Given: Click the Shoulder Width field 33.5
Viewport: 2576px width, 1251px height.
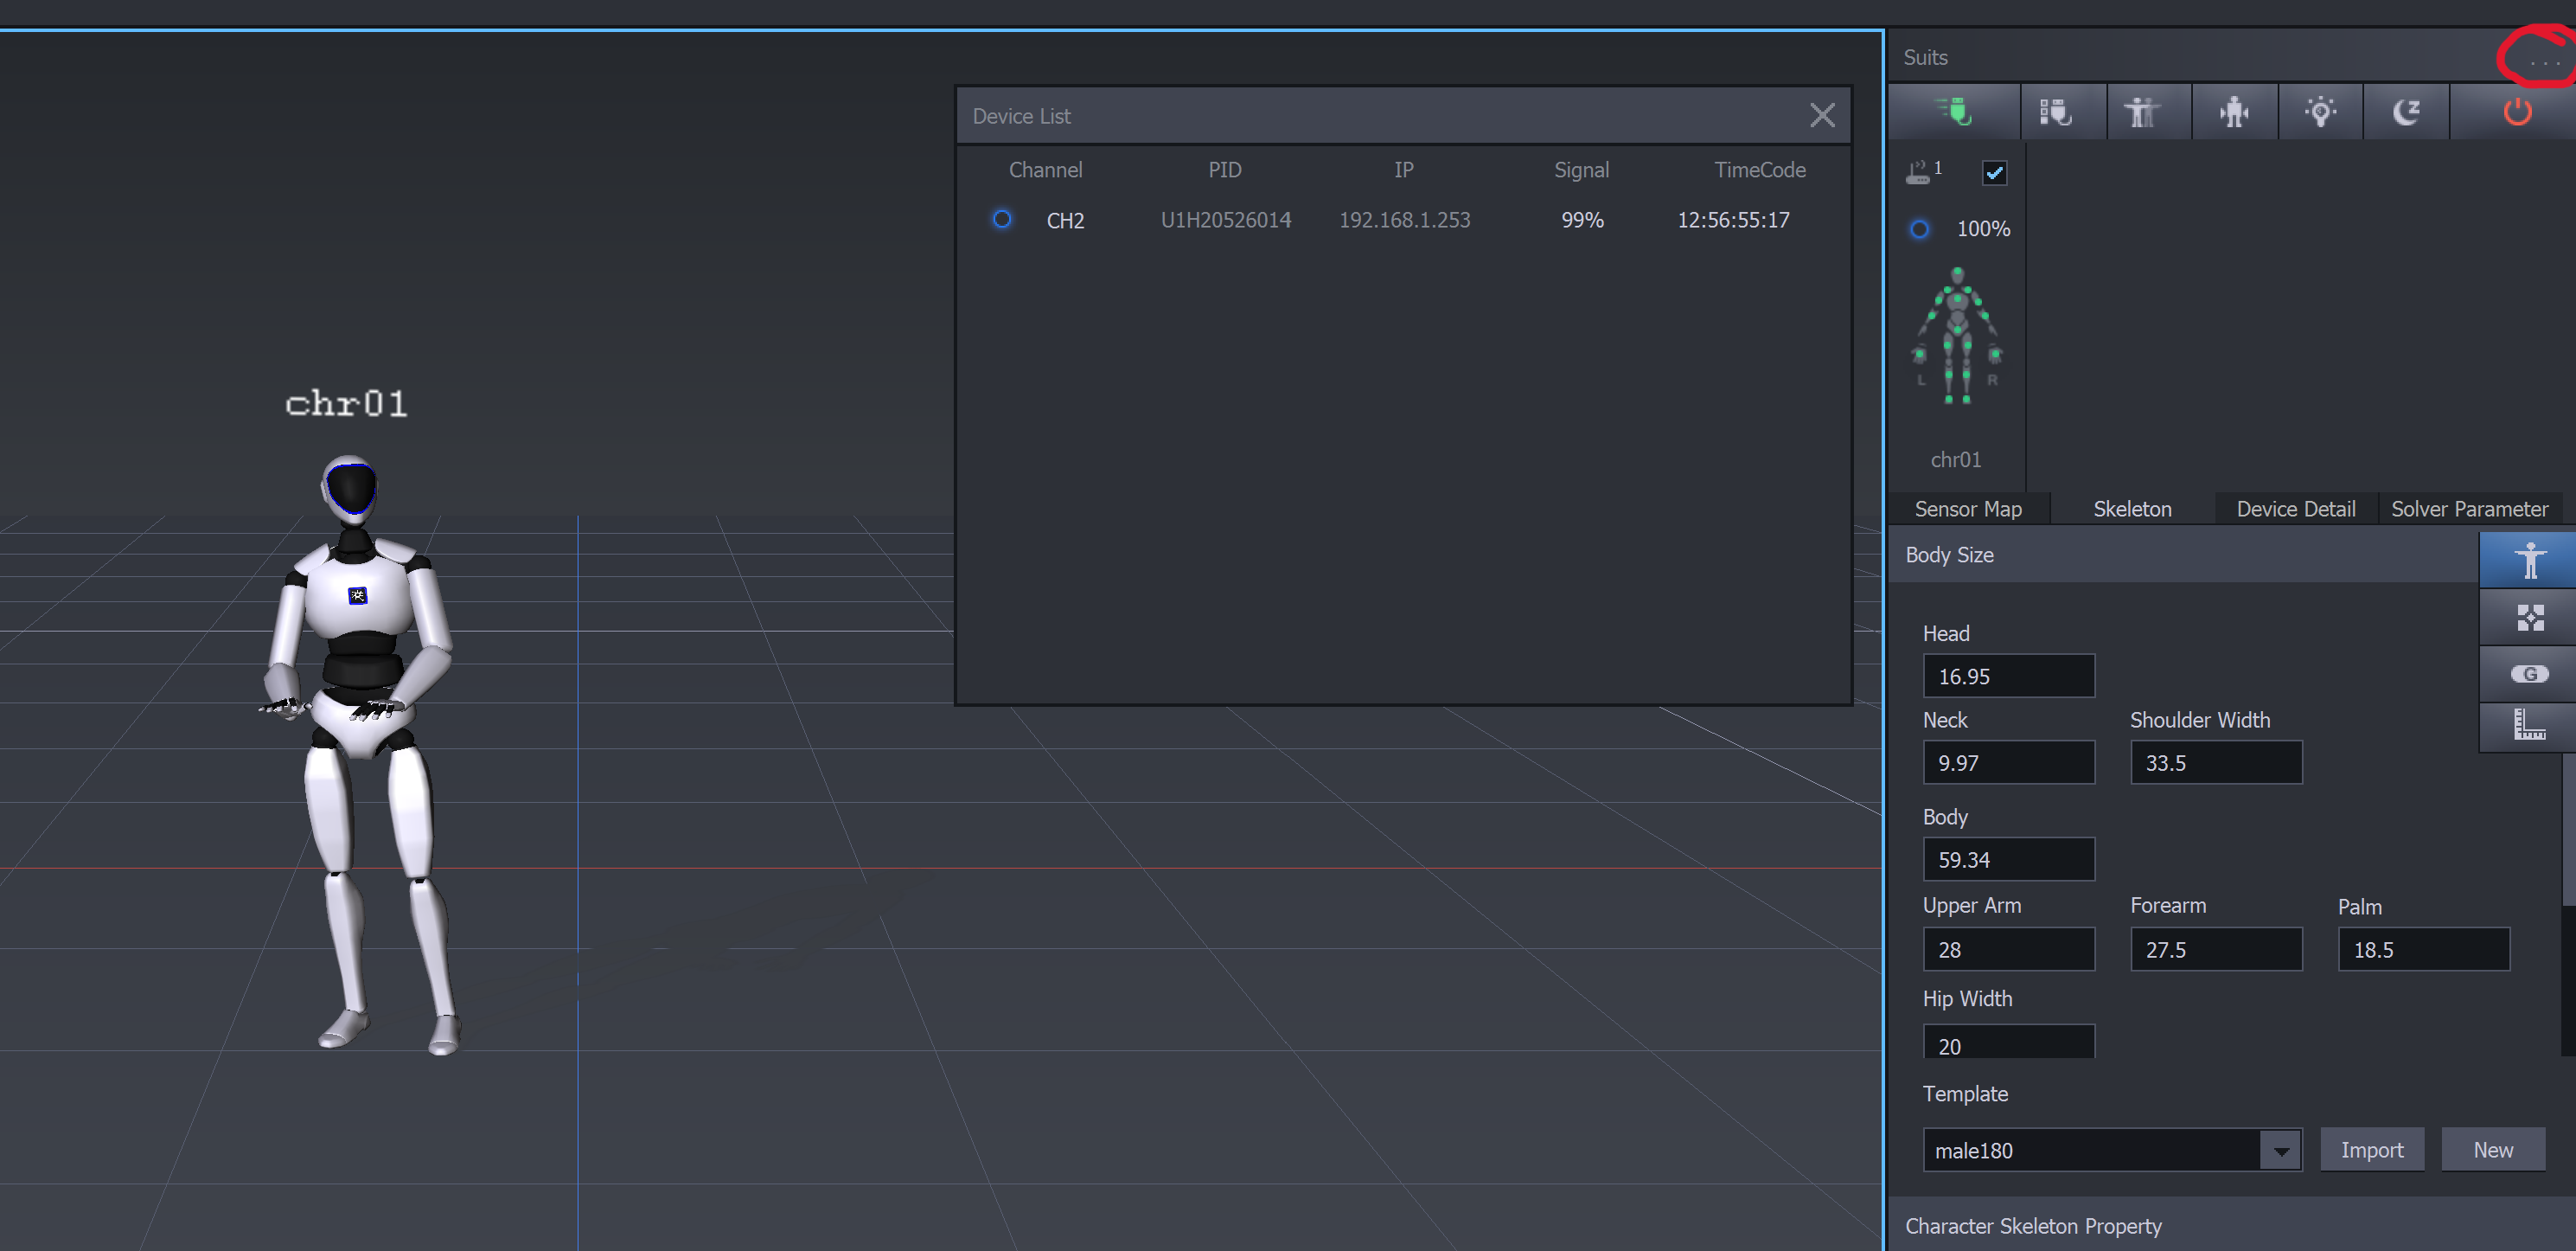Looking at the screenshot, I should coord(2216,762).
